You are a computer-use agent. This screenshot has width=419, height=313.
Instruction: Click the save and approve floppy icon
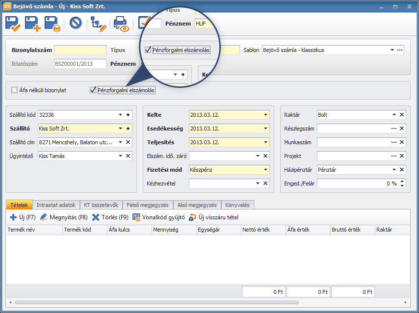13,24
